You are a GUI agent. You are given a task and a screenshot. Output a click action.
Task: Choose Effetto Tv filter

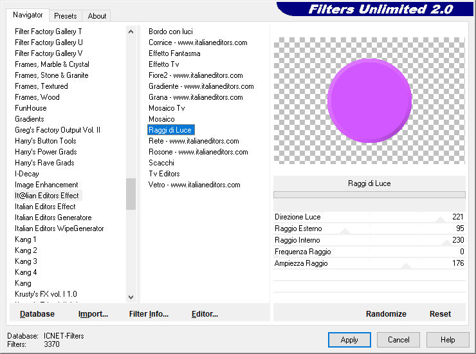point(164,64)
